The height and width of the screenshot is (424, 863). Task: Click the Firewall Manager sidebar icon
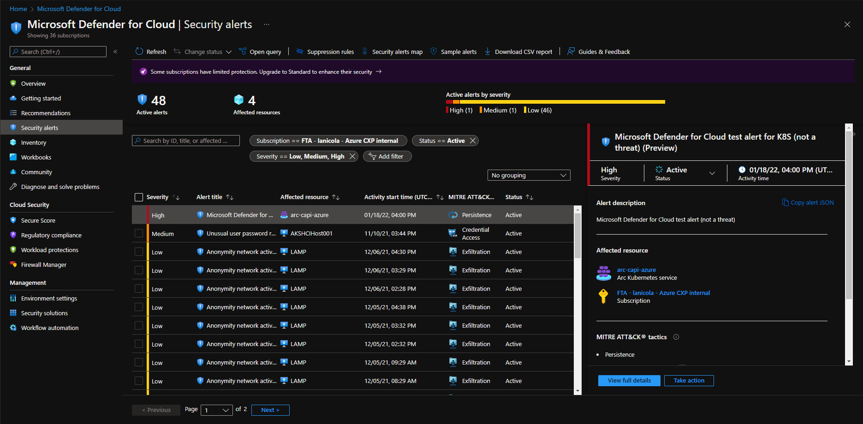pos(13,265)
